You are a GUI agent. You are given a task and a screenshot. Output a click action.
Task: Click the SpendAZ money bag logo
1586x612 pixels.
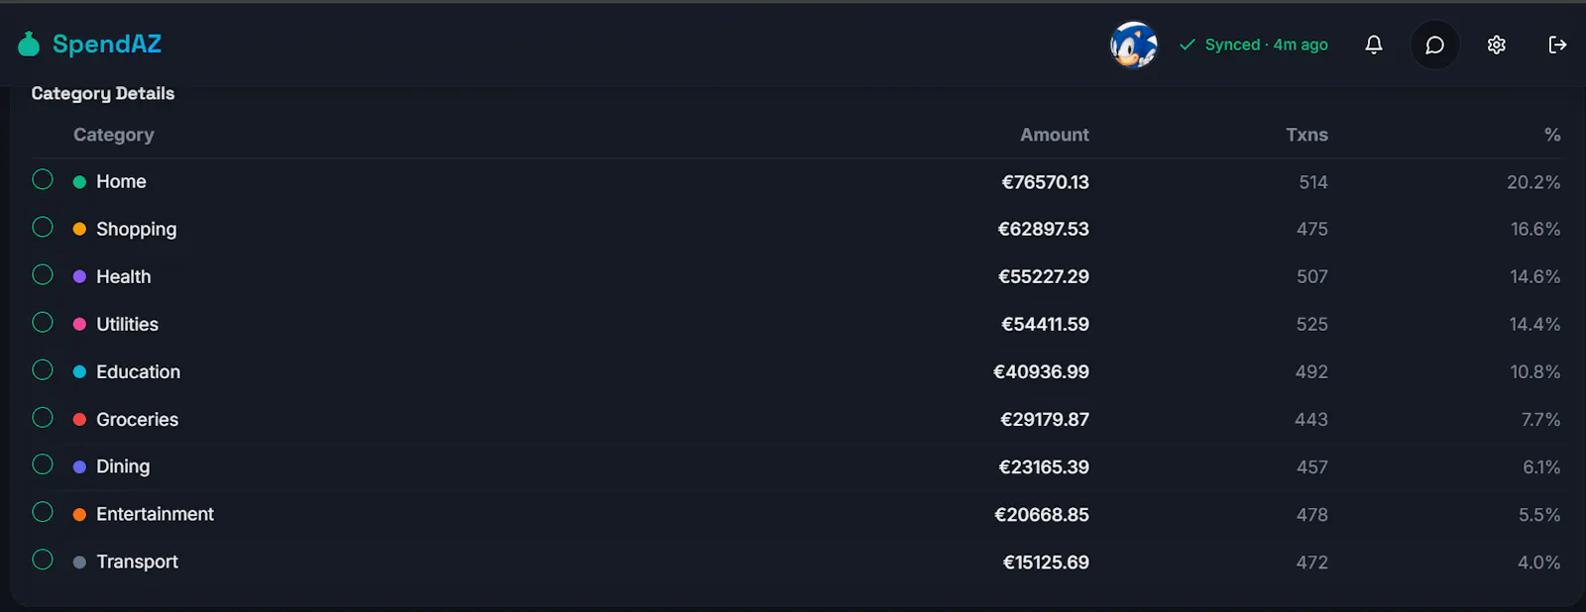[29, 44]
